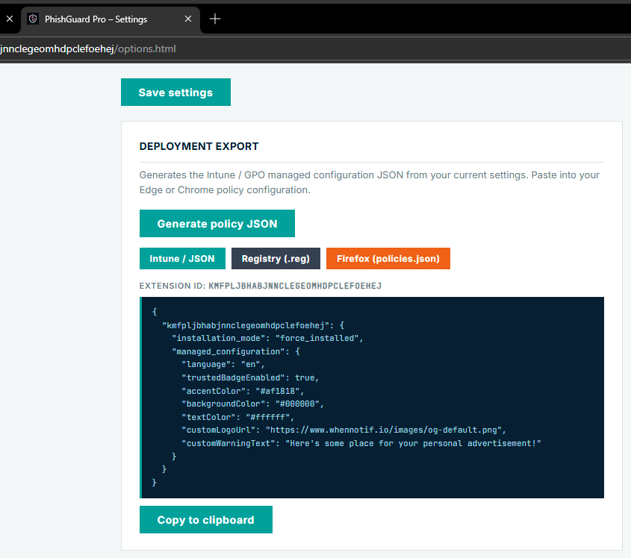Click the "managed_configuration" line in code

point(236,351)
